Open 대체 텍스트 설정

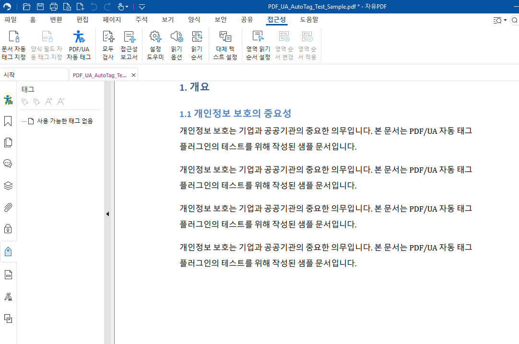tap(225, 45)
